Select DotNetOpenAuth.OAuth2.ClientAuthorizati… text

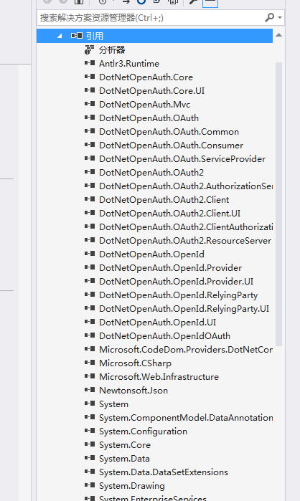[x=186, y=227]
